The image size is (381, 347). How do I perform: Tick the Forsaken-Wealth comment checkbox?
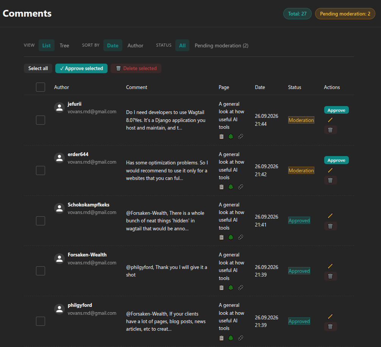tap(41, 271)
